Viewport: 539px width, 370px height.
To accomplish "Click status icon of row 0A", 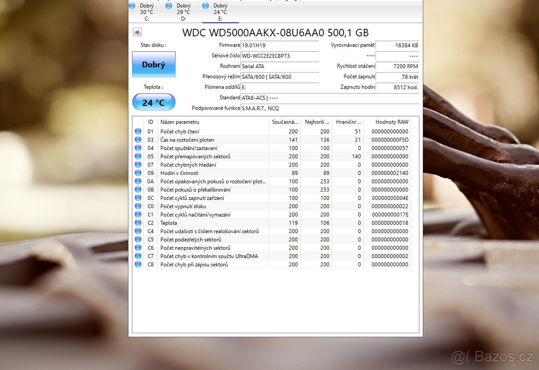I will point(138,181).
